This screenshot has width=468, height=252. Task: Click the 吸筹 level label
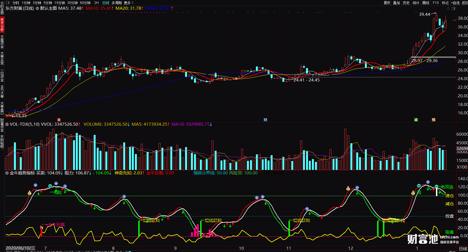(x=449, y=232)
